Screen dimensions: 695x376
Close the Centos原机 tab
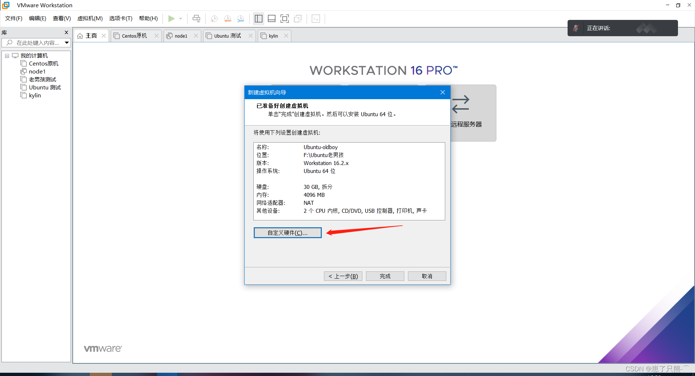tap(156, 35)
